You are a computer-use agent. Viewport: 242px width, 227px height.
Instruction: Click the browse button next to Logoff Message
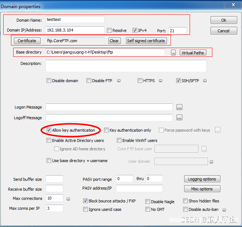coord(179,118)
